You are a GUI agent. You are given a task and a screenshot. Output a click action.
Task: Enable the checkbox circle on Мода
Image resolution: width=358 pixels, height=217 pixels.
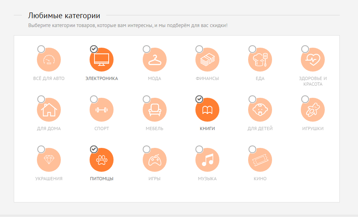147,49
